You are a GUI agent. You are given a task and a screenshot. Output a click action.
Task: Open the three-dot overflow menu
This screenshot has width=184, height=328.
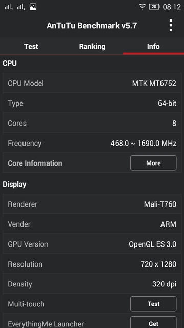click(x=171, y=25)
